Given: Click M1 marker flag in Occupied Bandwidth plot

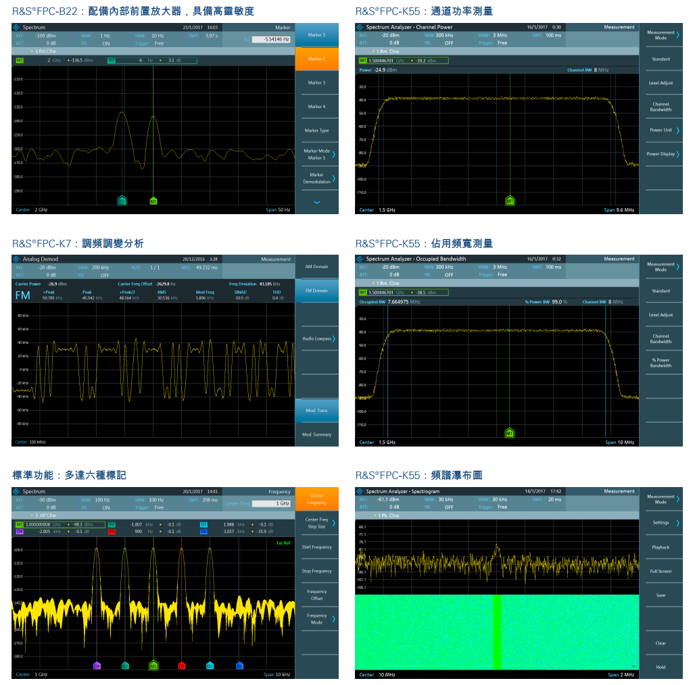Looking at the screenshot, I should point(510,432).
